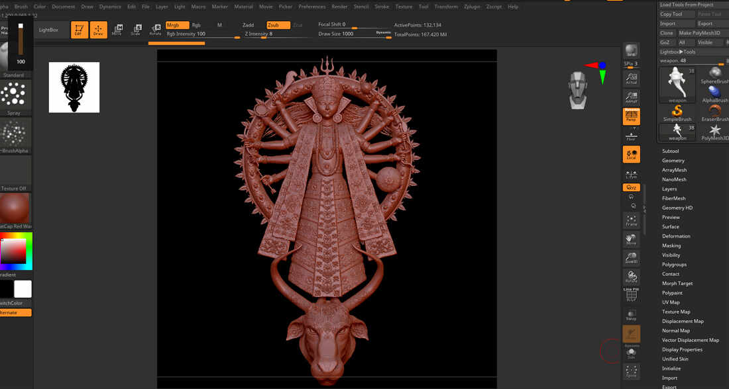This screenshot has width=729, height=389.
Task: Expand the Displacement Map sub-palette
Action: [x=683, y=322]
